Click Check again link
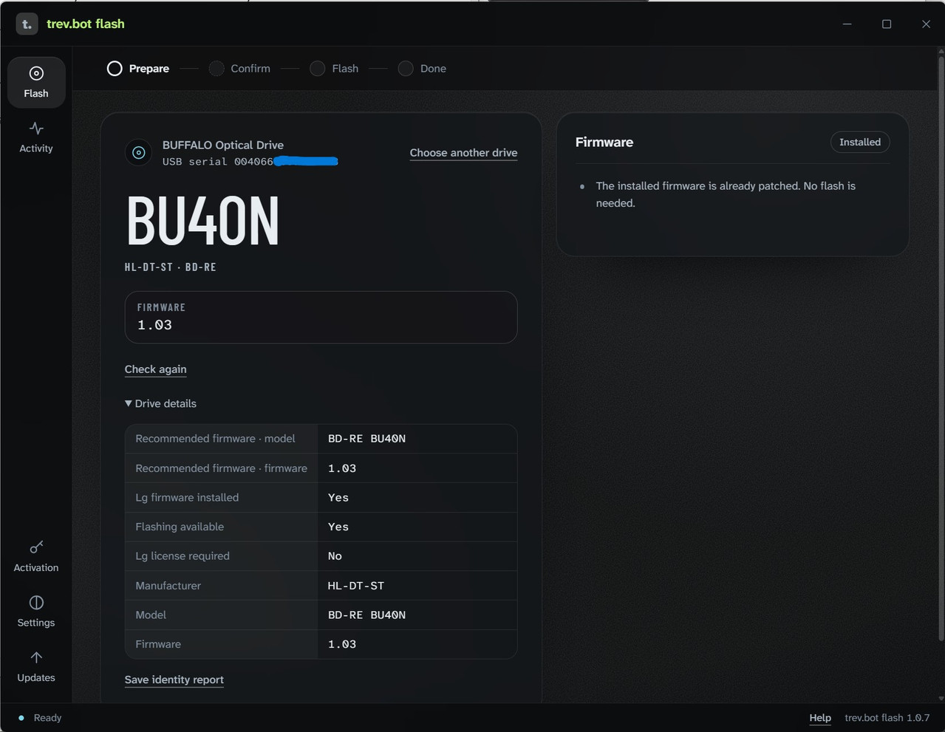945x732 pixels. pos(155,369)
